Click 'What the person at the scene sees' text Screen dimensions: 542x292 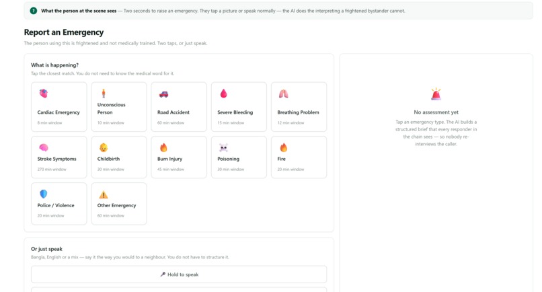click(x=79, y=11)
